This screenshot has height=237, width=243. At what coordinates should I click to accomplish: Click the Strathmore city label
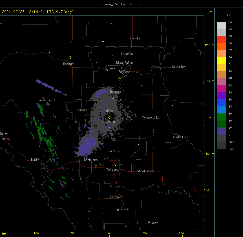tap(145, 171)
